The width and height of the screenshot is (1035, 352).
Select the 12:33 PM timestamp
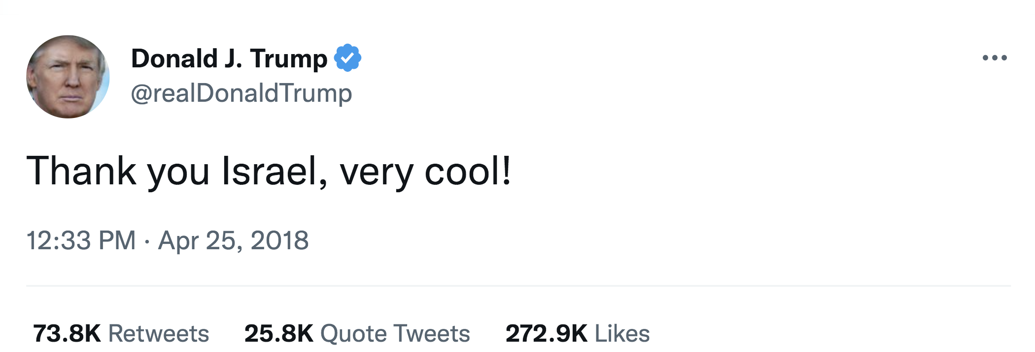coord(81,241)
